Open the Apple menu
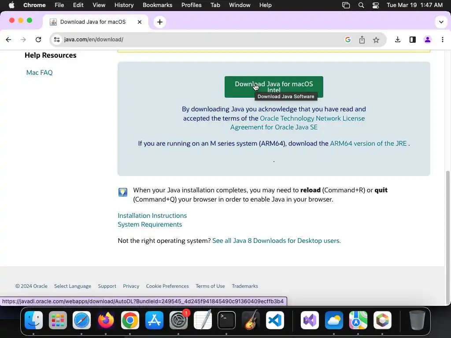The height and width of the screenshot is (338, 451). click(11, 5)
